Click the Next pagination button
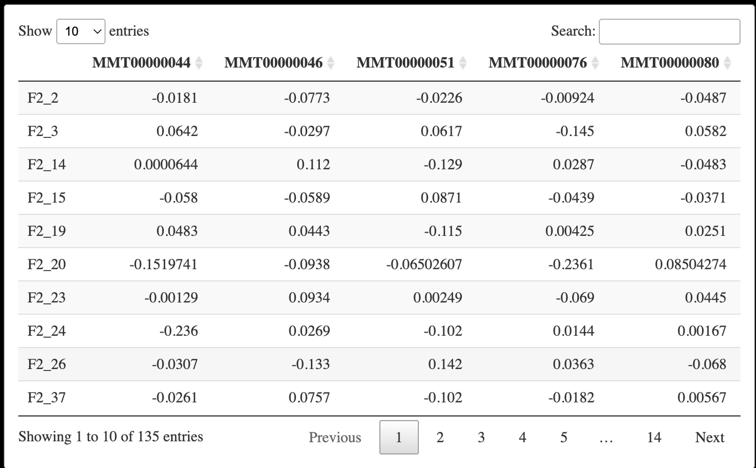 point(710,437)
